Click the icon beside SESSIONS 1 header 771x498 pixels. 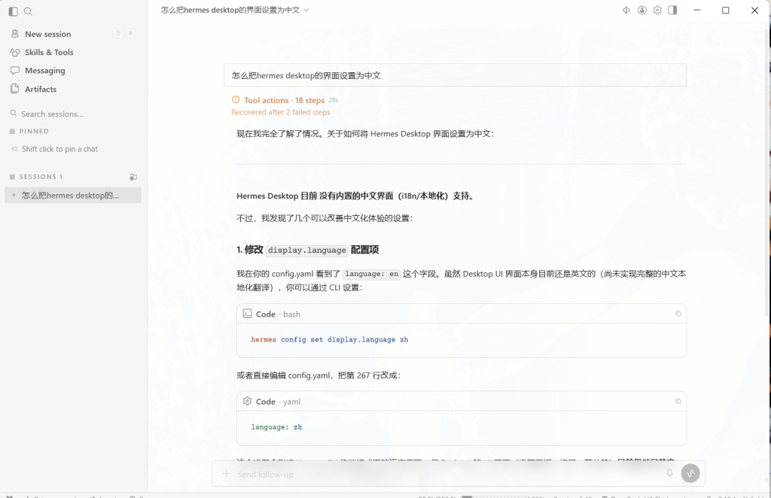click(x=133, y=177)
